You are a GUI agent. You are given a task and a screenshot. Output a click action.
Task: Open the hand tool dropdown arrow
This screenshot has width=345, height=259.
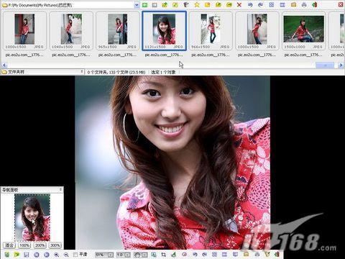point(145,255)
